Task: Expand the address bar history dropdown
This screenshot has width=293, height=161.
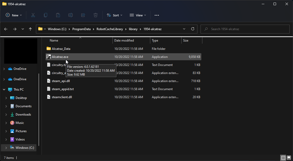Action: (184, 29)
